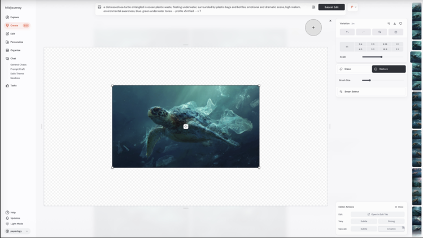Viewport: 423px width, 238px height.
Task: Click the round plus button
Action: (313, 28)
